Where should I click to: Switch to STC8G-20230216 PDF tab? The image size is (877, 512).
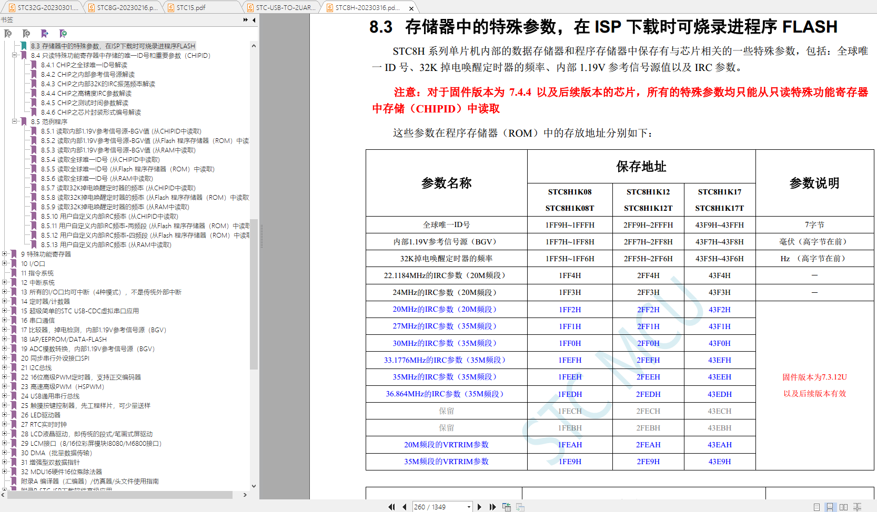[x=123, y=7]
